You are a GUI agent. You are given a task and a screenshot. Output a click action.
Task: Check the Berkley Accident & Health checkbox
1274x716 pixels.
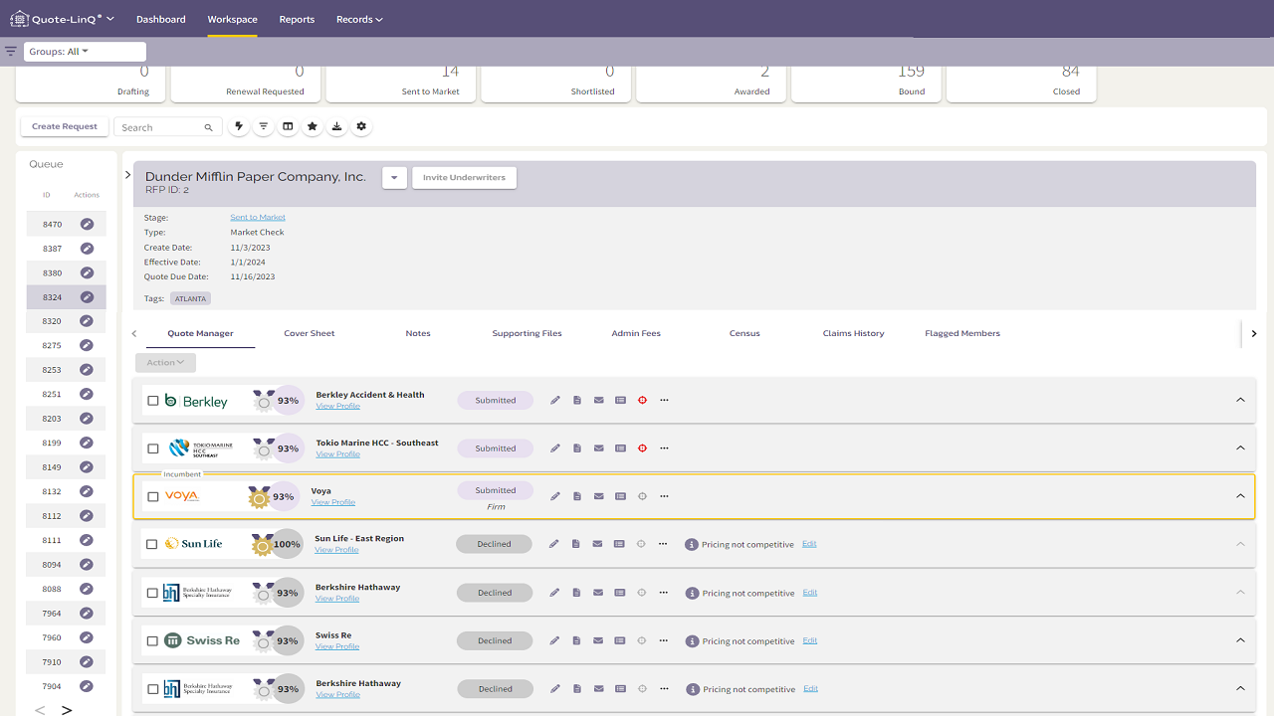(x=153, y=401)
